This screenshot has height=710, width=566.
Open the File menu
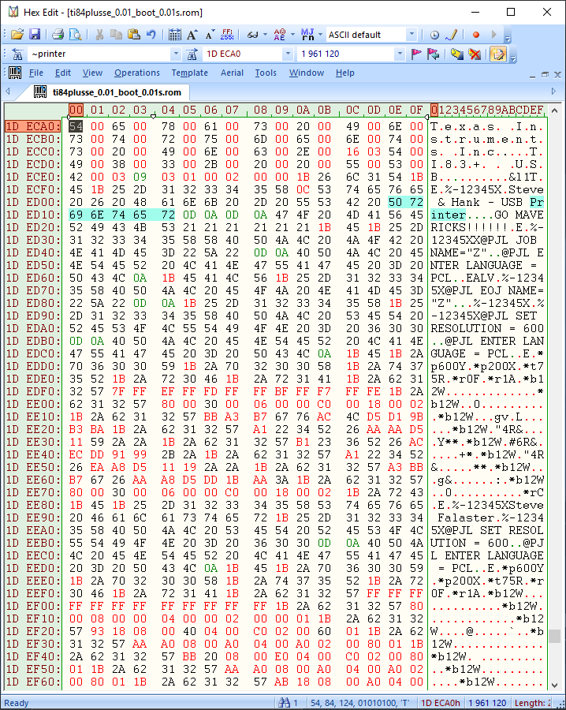pos(36,73)
